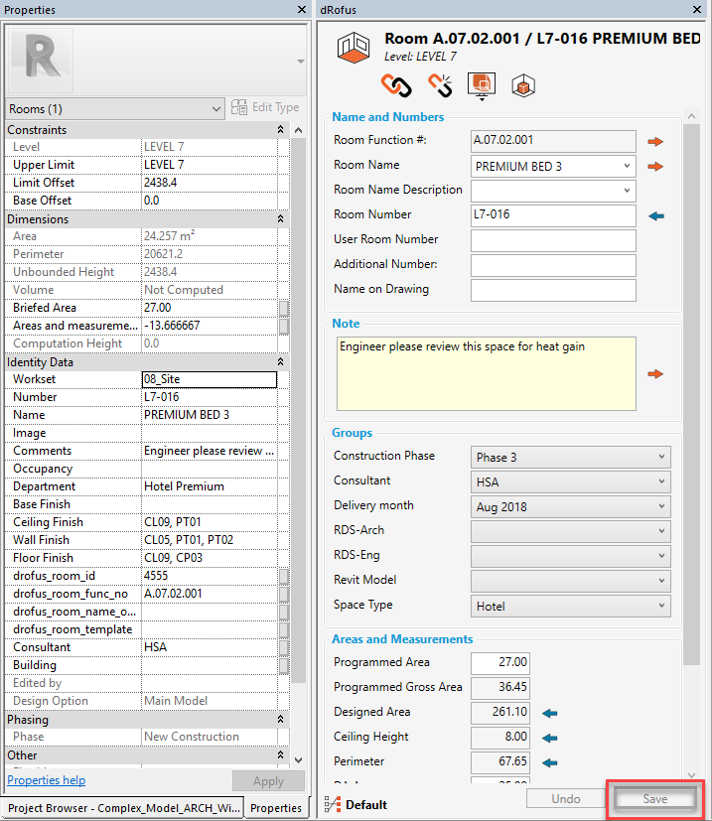The width and height of the screenshot is (712, 821).
Task: Open the Rooms (1) type selector dropdown
Action: [x=115, y=108]
